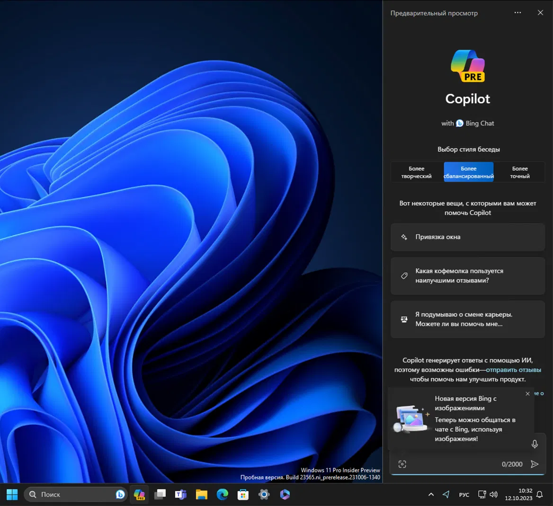Select 'Более точный' conversation style

point(519,172)
